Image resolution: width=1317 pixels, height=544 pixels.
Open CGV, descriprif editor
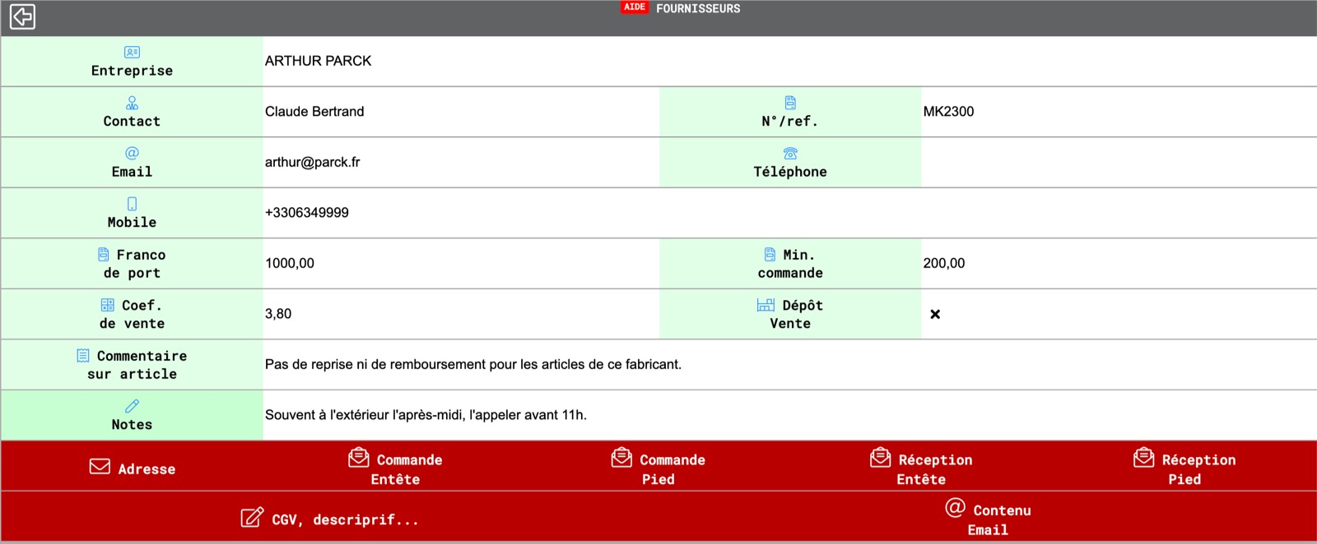[x=329, y=519]
